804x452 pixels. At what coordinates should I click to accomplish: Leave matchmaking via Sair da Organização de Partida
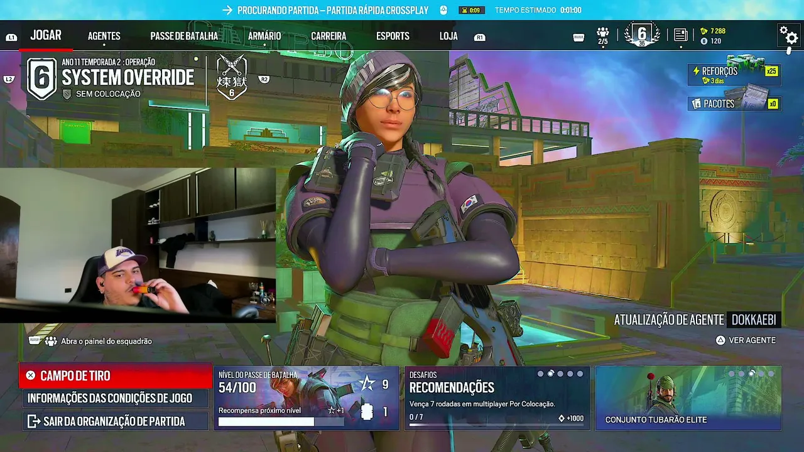116,421
